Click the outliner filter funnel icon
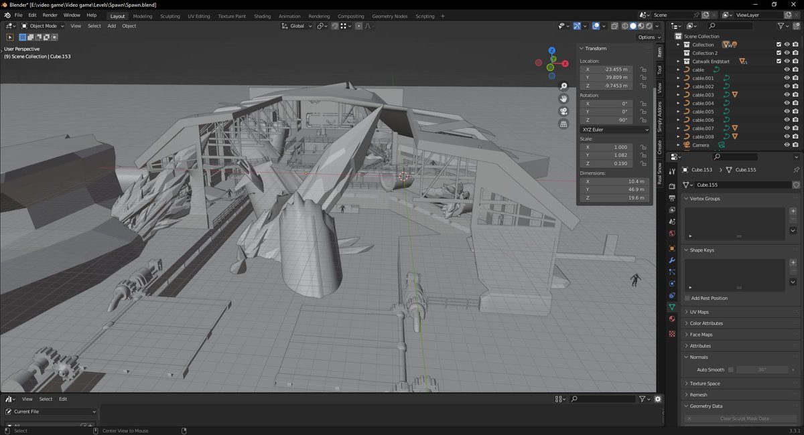This screenshot has width=804, height=435. click(782, 25)
